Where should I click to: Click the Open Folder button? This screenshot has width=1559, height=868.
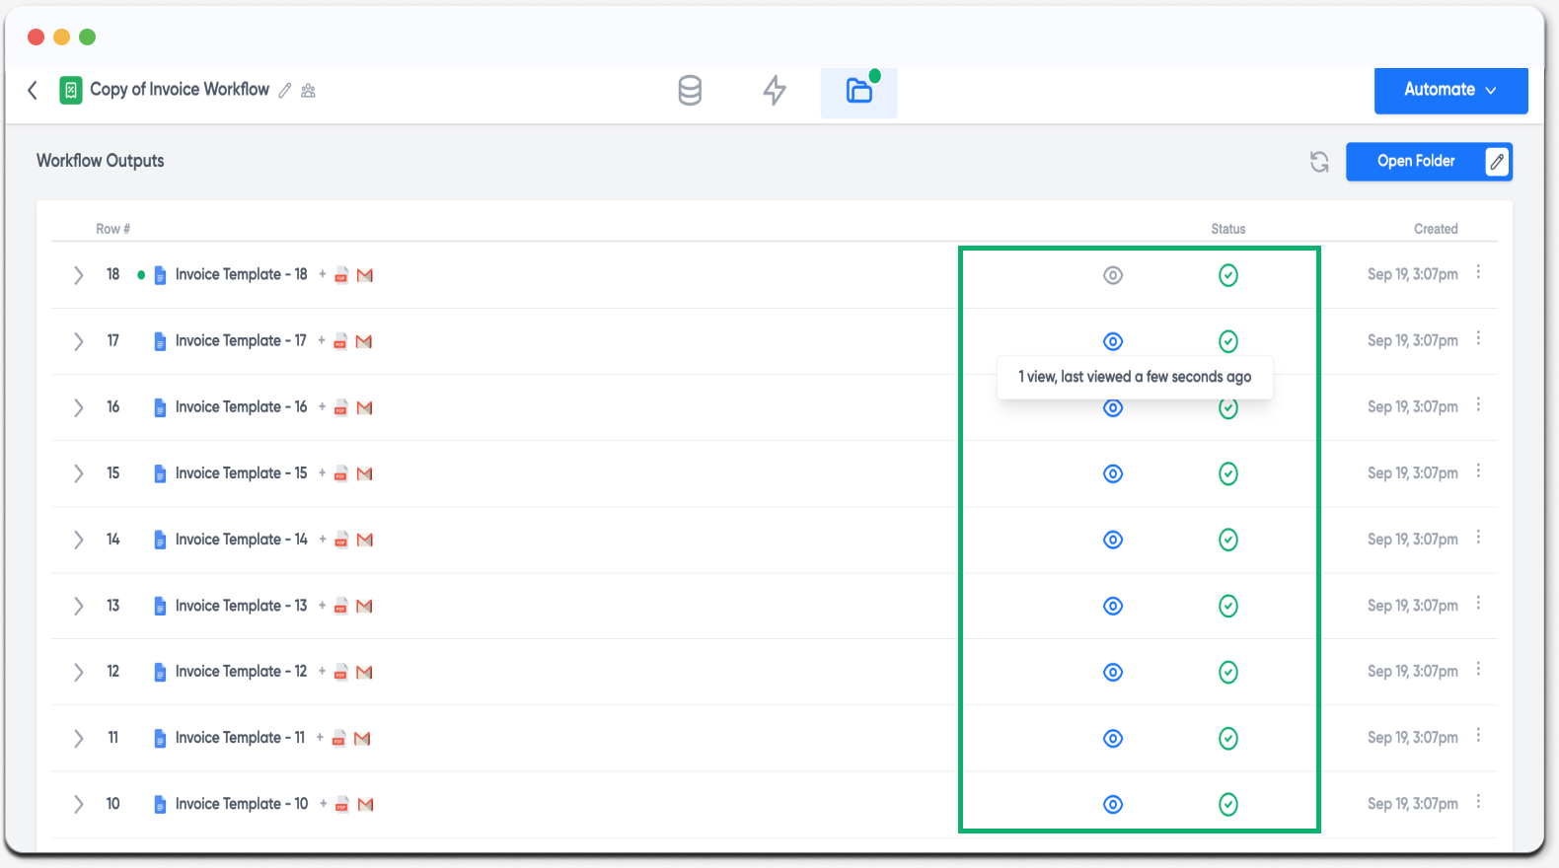[x=1416, y=161]
